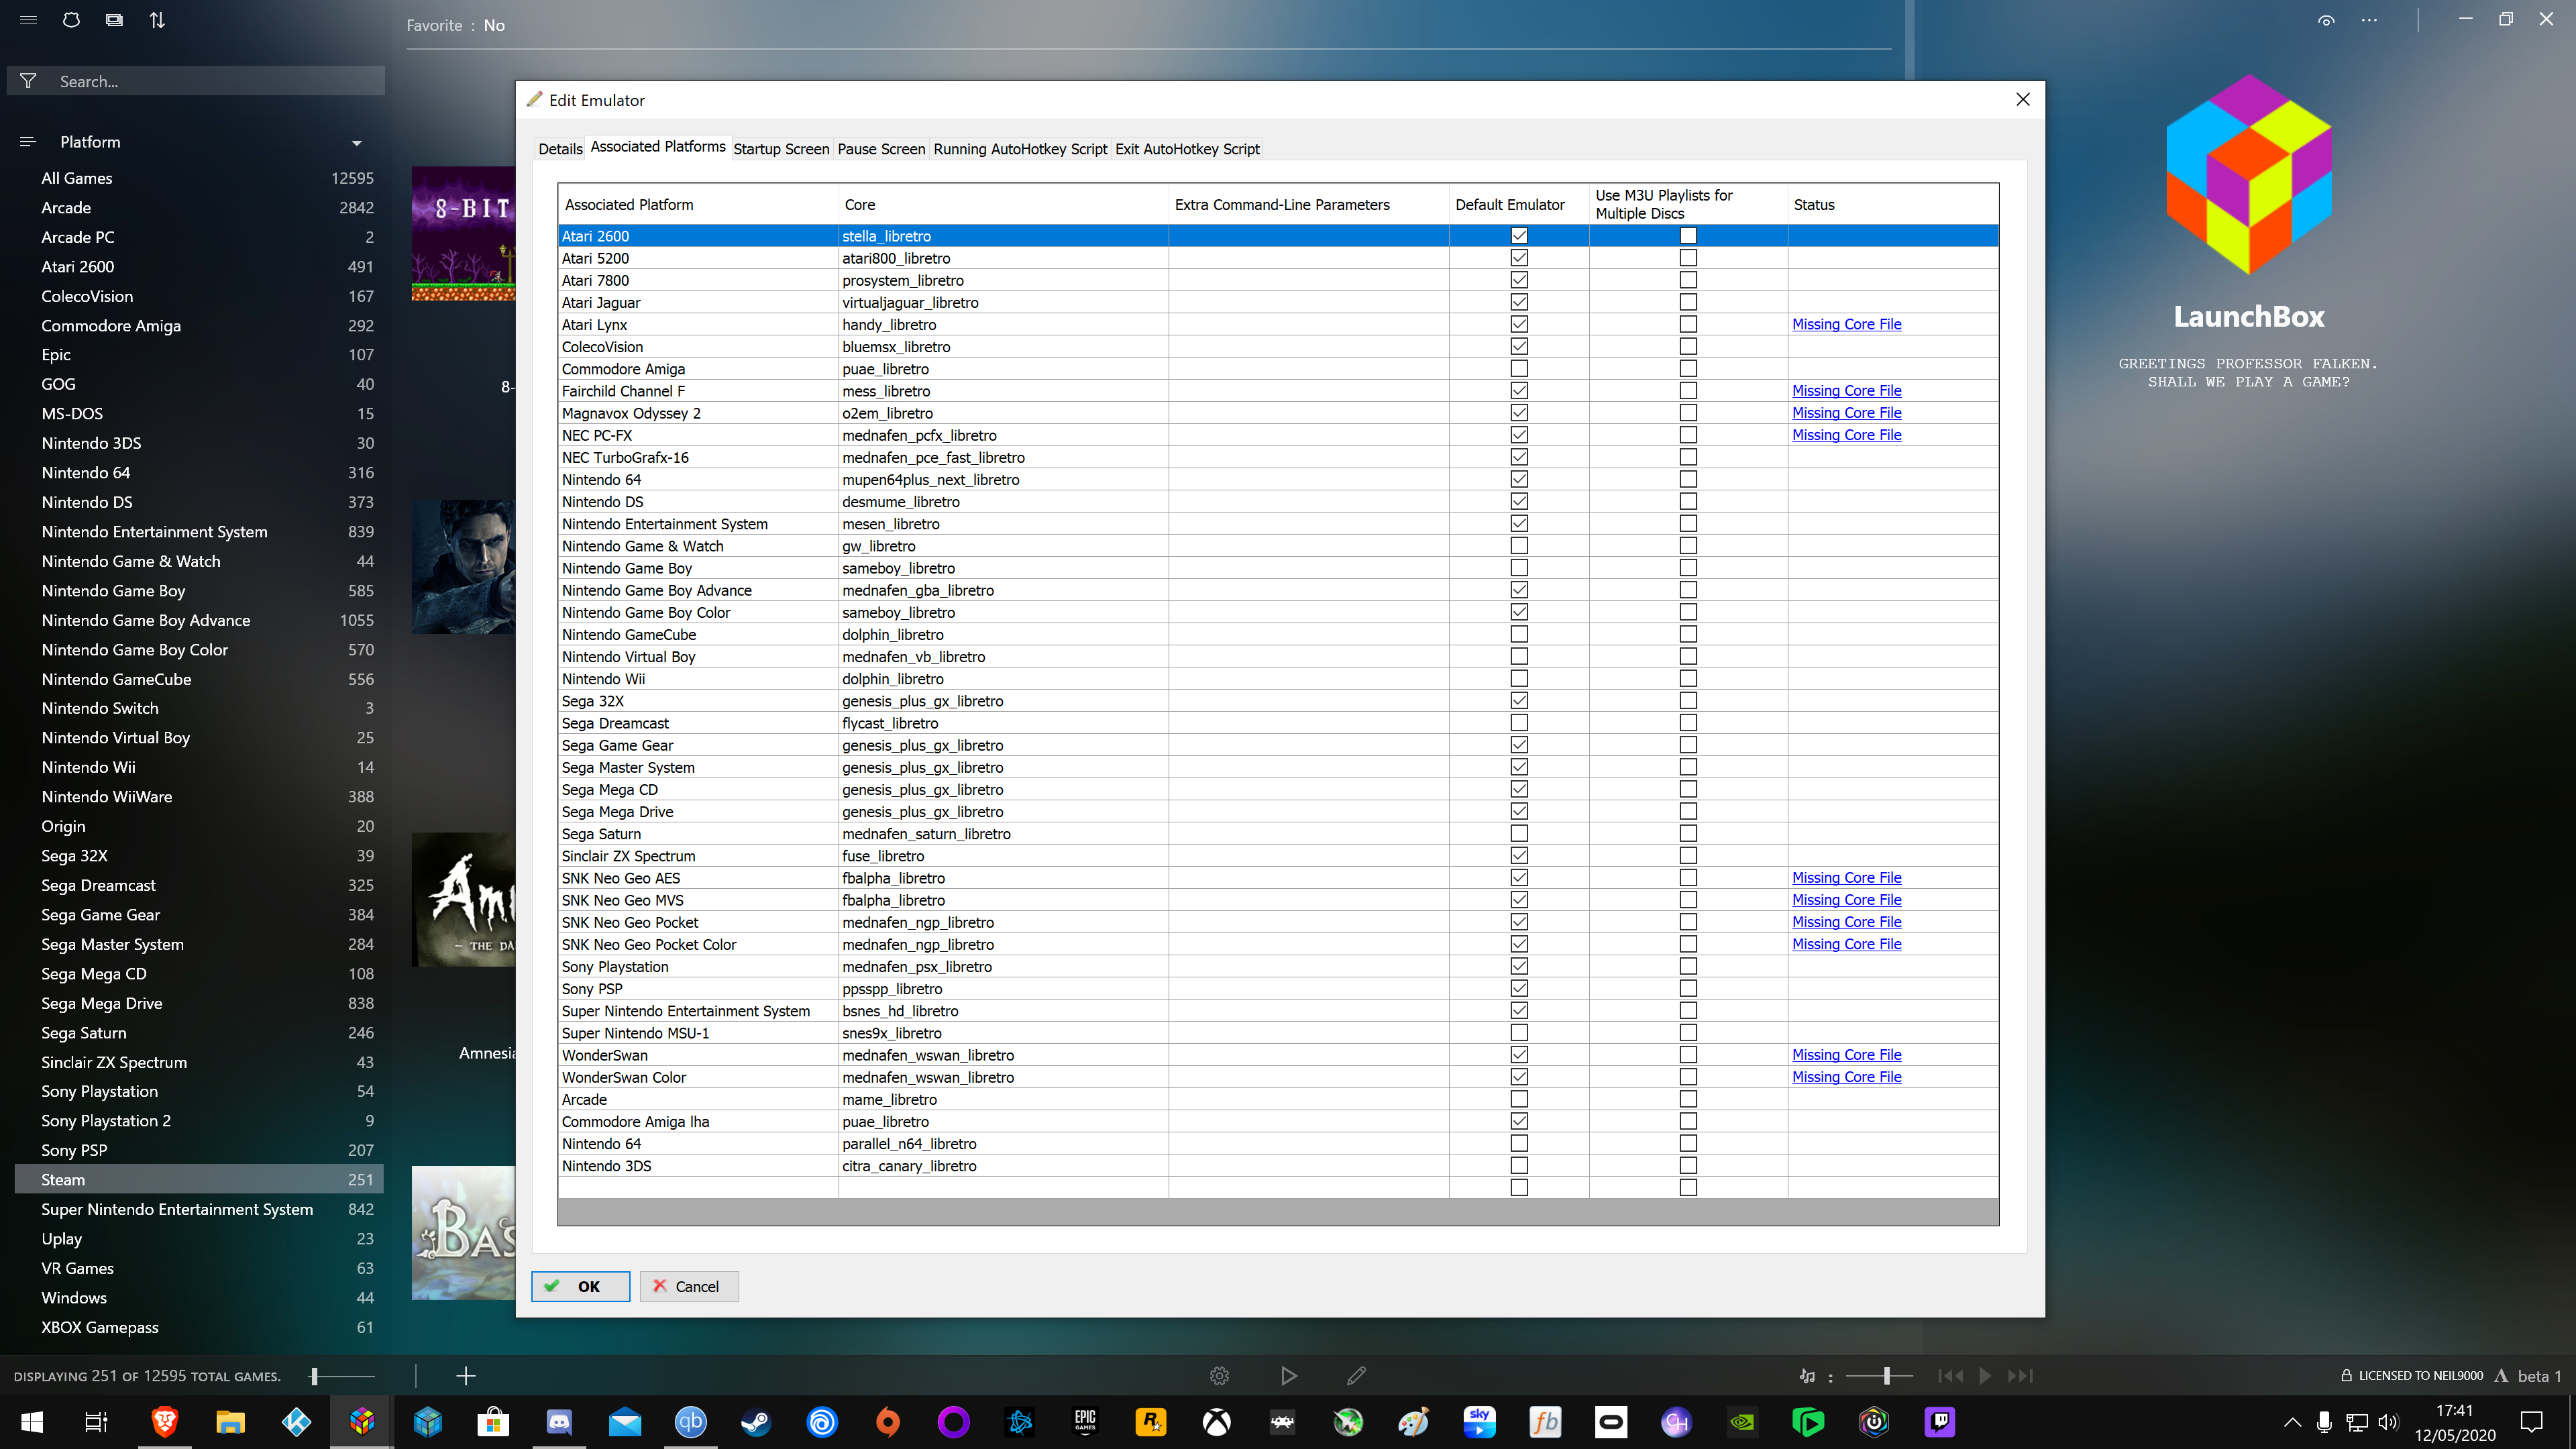Click the image size slider in bottom bar
Image resolution: width=2576 pixels, height=1449 pixels.
click(342, 1376)
